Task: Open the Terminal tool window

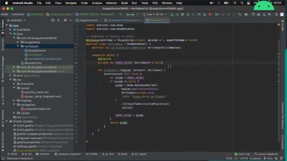Action: coord(43,154)
